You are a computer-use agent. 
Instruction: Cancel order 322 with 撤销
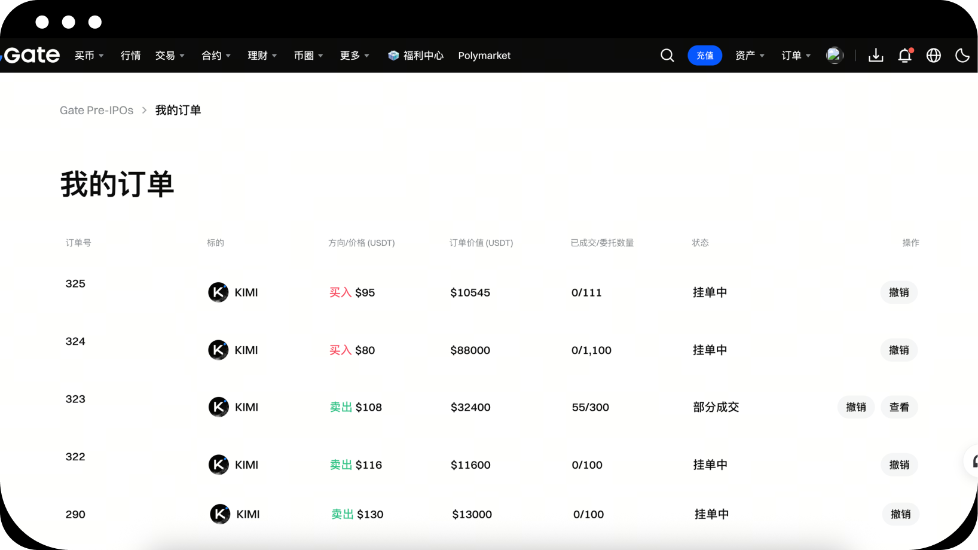coord(899,465)
